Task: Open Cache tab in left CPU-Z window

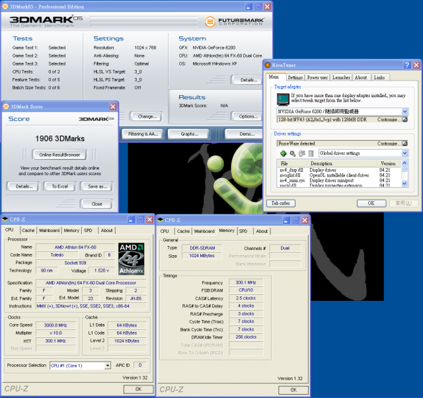Action: [28, 231]
